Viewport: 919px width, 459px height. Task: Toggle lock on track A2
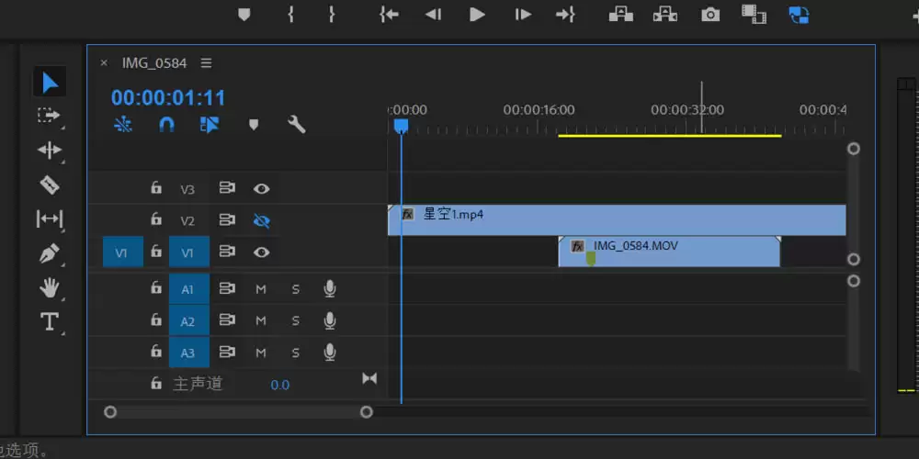156,319
